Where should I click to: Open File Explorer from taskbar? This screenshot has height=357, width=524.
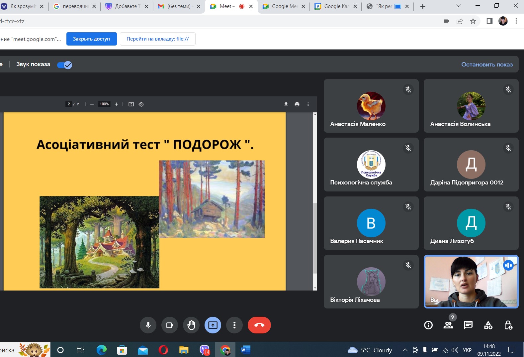pyautogui.click(x=184, y=350)
